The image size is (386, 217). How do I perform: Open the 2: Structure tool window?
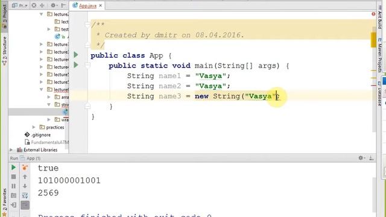[x=4, y=51]
